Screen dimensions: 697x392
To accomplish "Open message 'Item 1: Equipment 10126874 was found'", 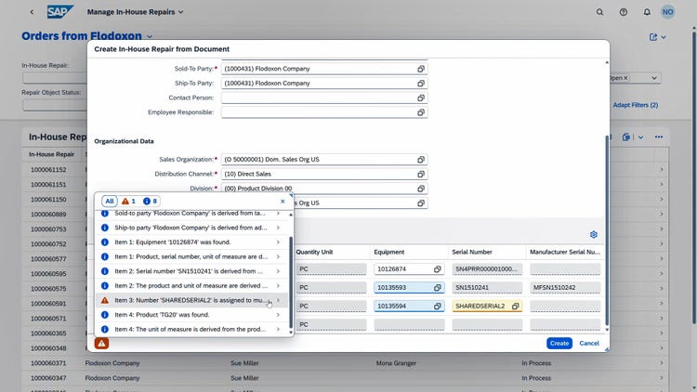I will tap(191, 242).
